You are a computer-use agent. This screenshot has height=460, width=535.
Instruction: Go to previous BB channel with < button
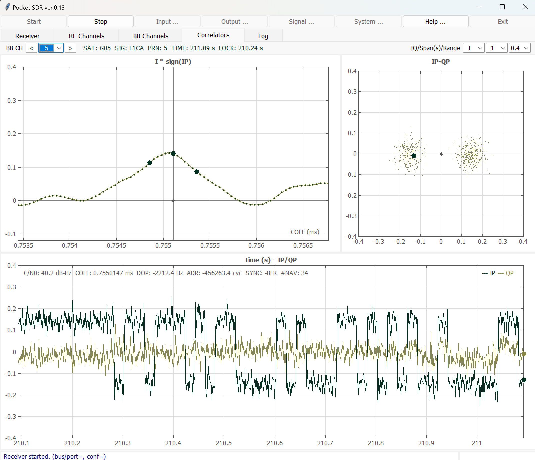[31, 48]
